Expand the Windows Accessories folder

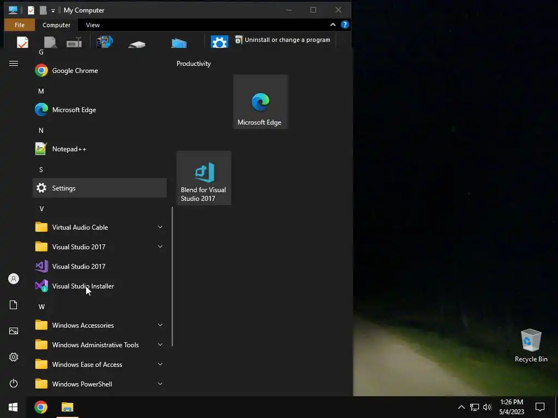100,325
